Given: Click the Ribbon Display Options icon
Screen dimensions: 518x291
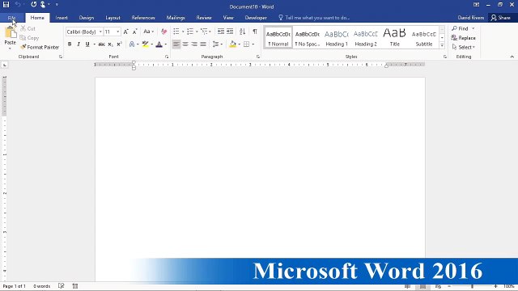Looking at the screenshot, I should click(476, 5).
